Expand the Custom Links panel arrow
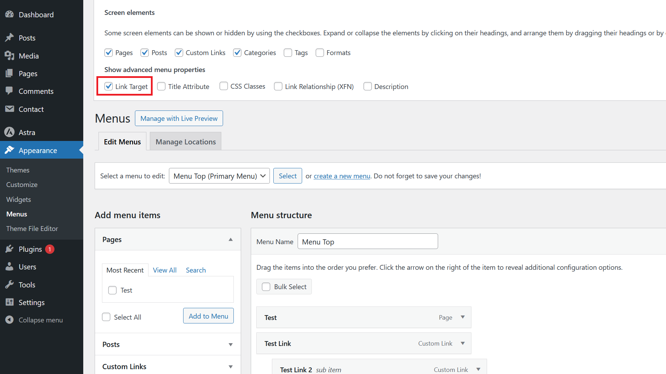 coord(231,367)
